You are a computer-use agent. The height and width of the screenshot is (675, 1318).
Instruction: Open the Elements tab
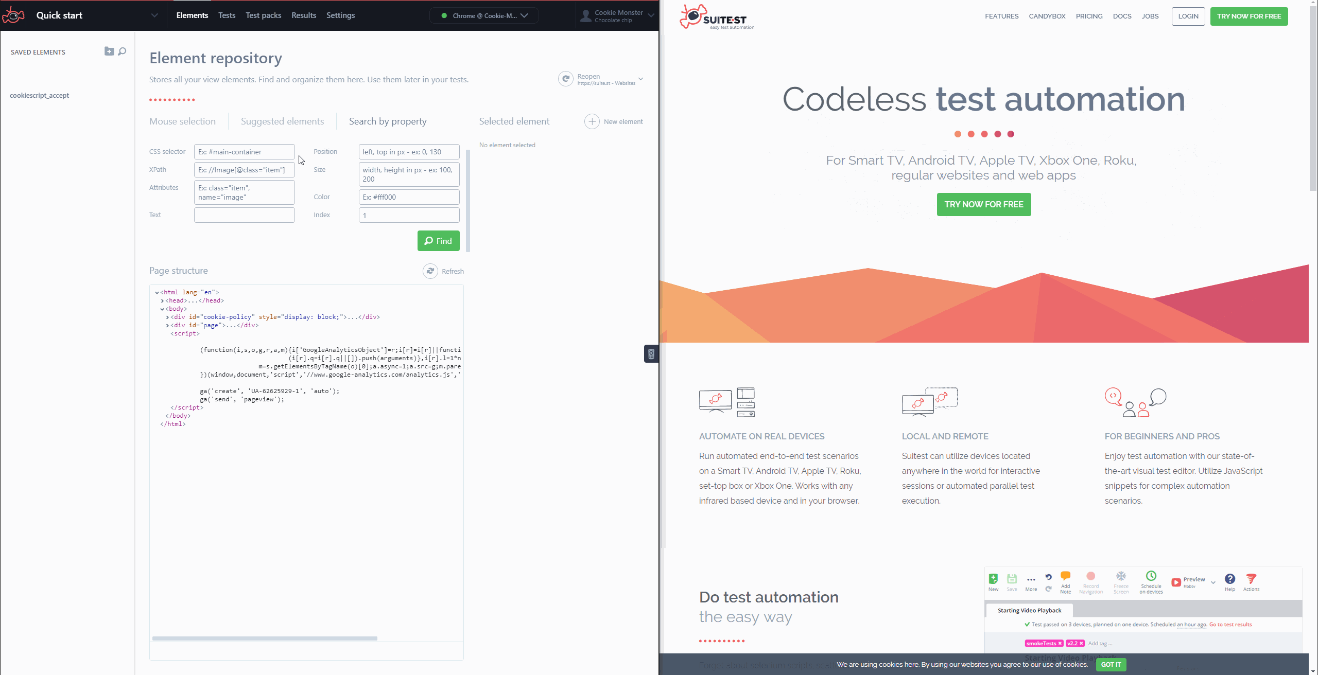192,15
